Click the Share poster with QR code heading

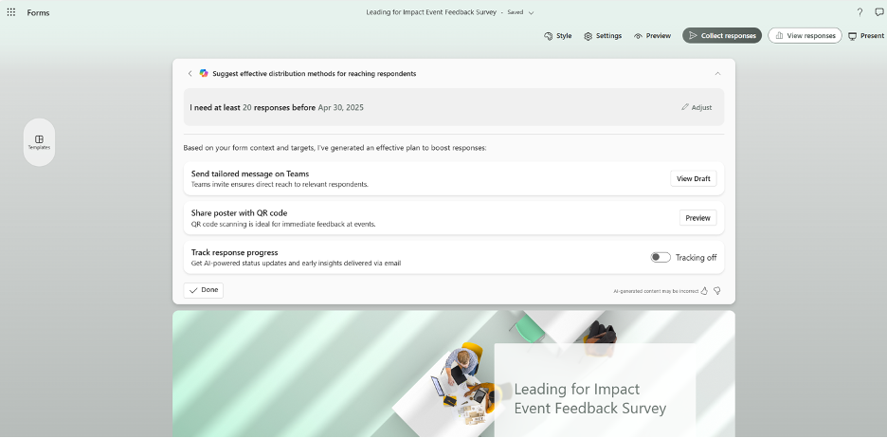pyautogui.click(x=240, y=213)
